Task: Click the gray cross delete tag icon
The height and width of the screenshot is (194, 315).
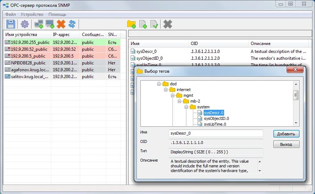Action: tap(167, 24)
